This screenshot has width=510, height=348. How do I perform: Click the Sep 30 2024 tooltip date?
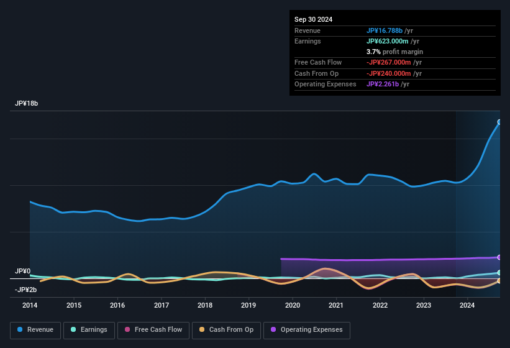coord(313,19)
